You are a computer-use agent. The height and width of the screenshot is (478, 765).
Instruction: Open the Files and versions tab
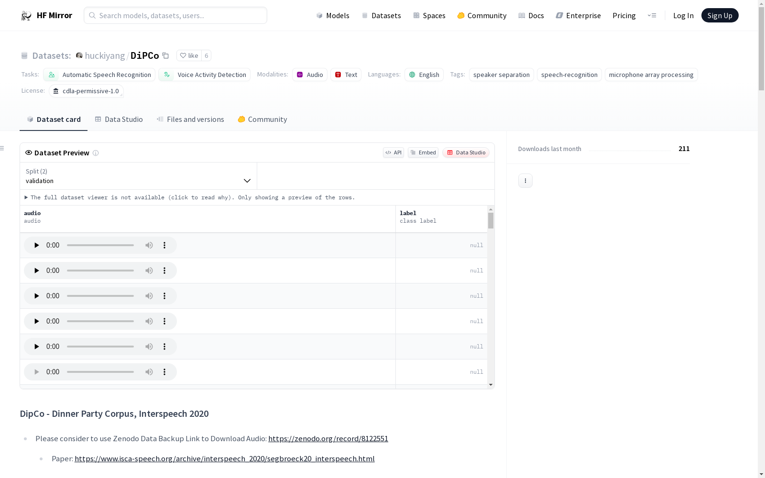click(190, 119)
